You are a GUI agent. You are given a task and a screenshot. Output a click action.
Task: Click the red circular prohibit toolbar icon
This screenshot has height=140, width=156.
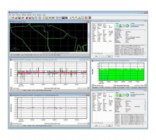[86, 18]
